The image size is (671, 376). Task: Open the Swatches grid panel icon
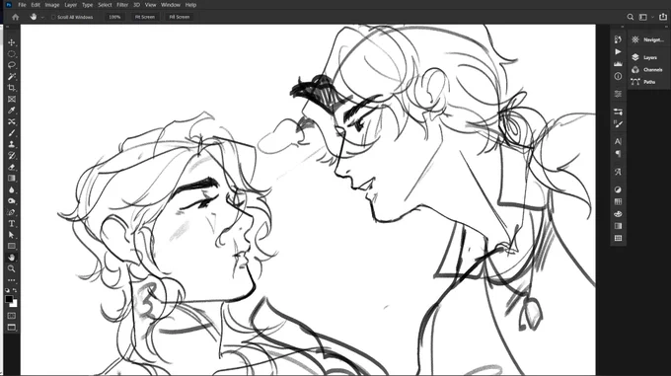[x=618, y=202]
